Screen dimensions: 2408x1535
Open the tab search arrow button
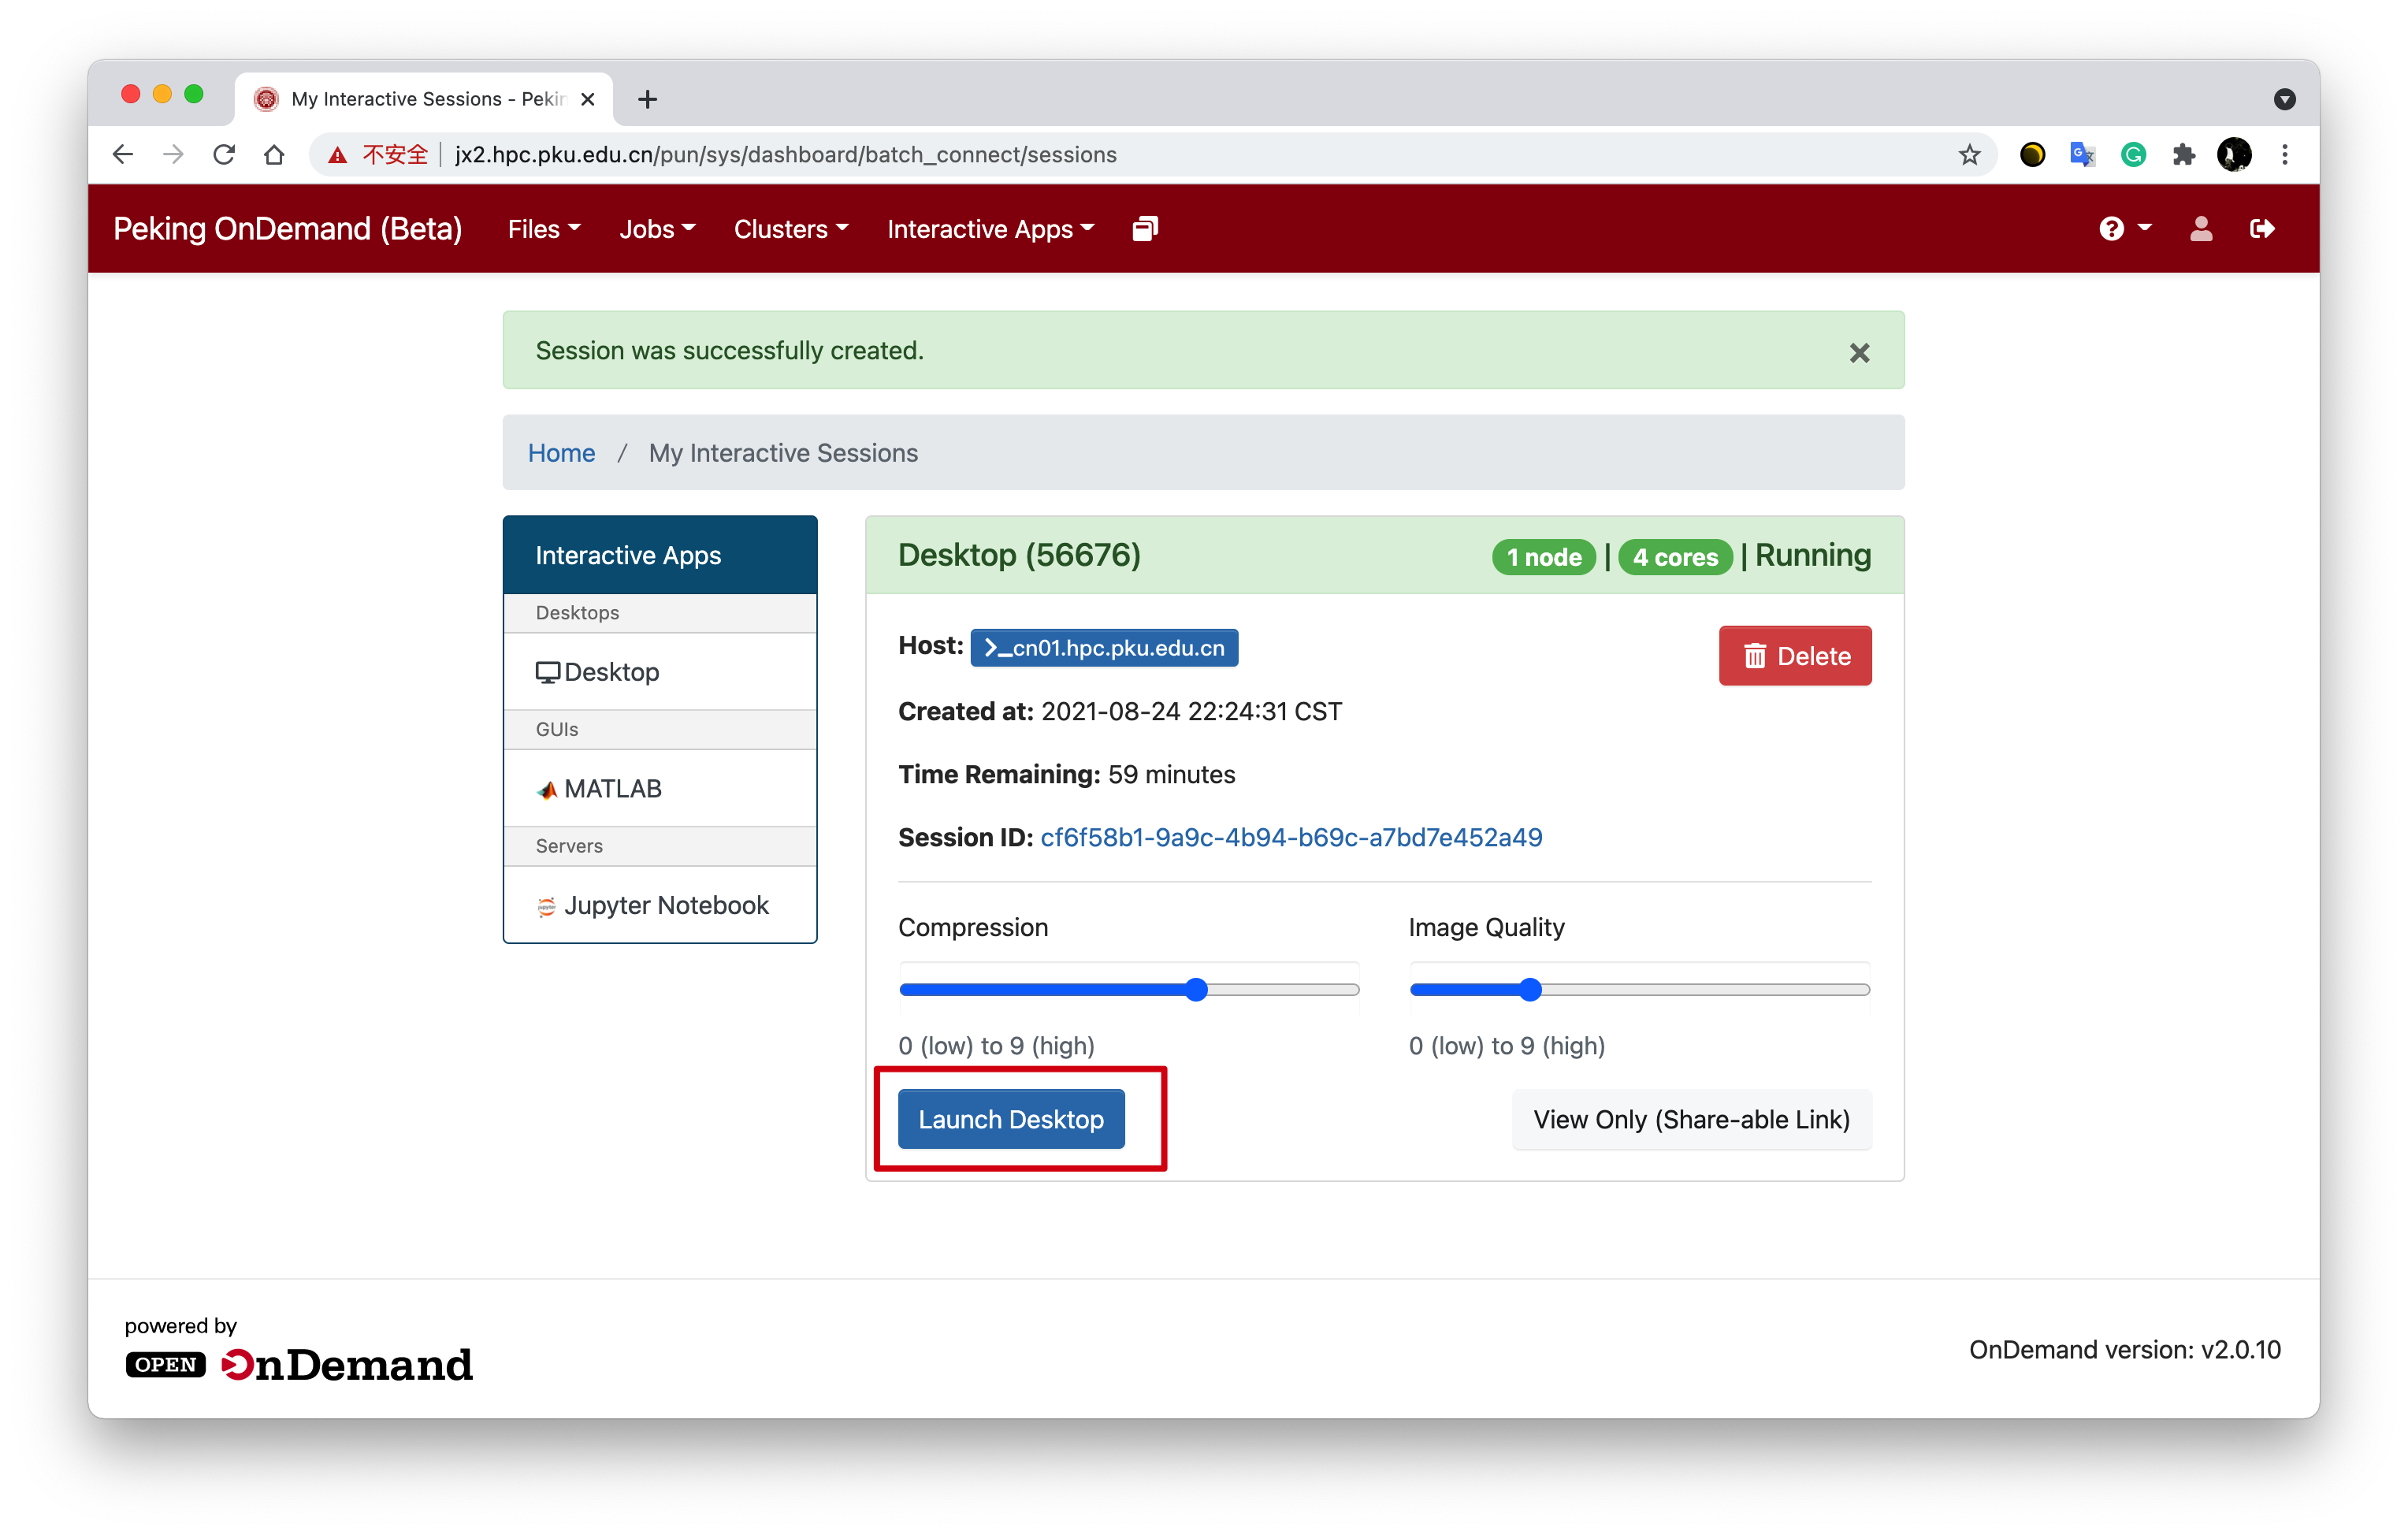click(x=2284, y=99)
